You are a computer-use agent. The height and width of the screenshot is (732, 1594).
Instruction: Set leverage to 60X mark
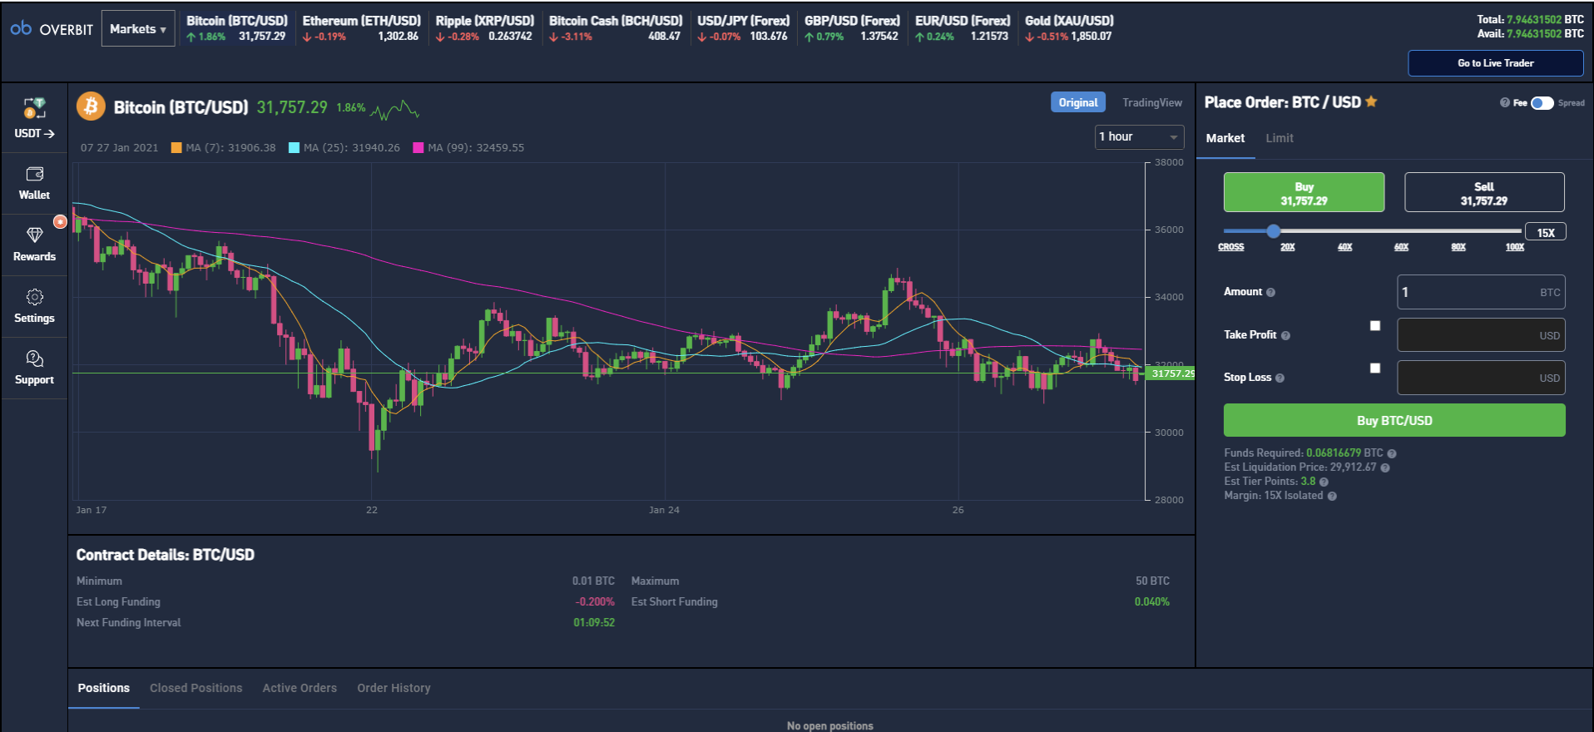coord(1402,247)
